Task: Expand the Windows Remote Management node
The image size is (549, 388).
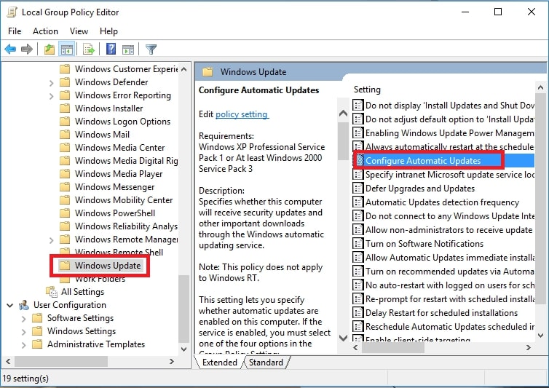Action: (52, 240)
